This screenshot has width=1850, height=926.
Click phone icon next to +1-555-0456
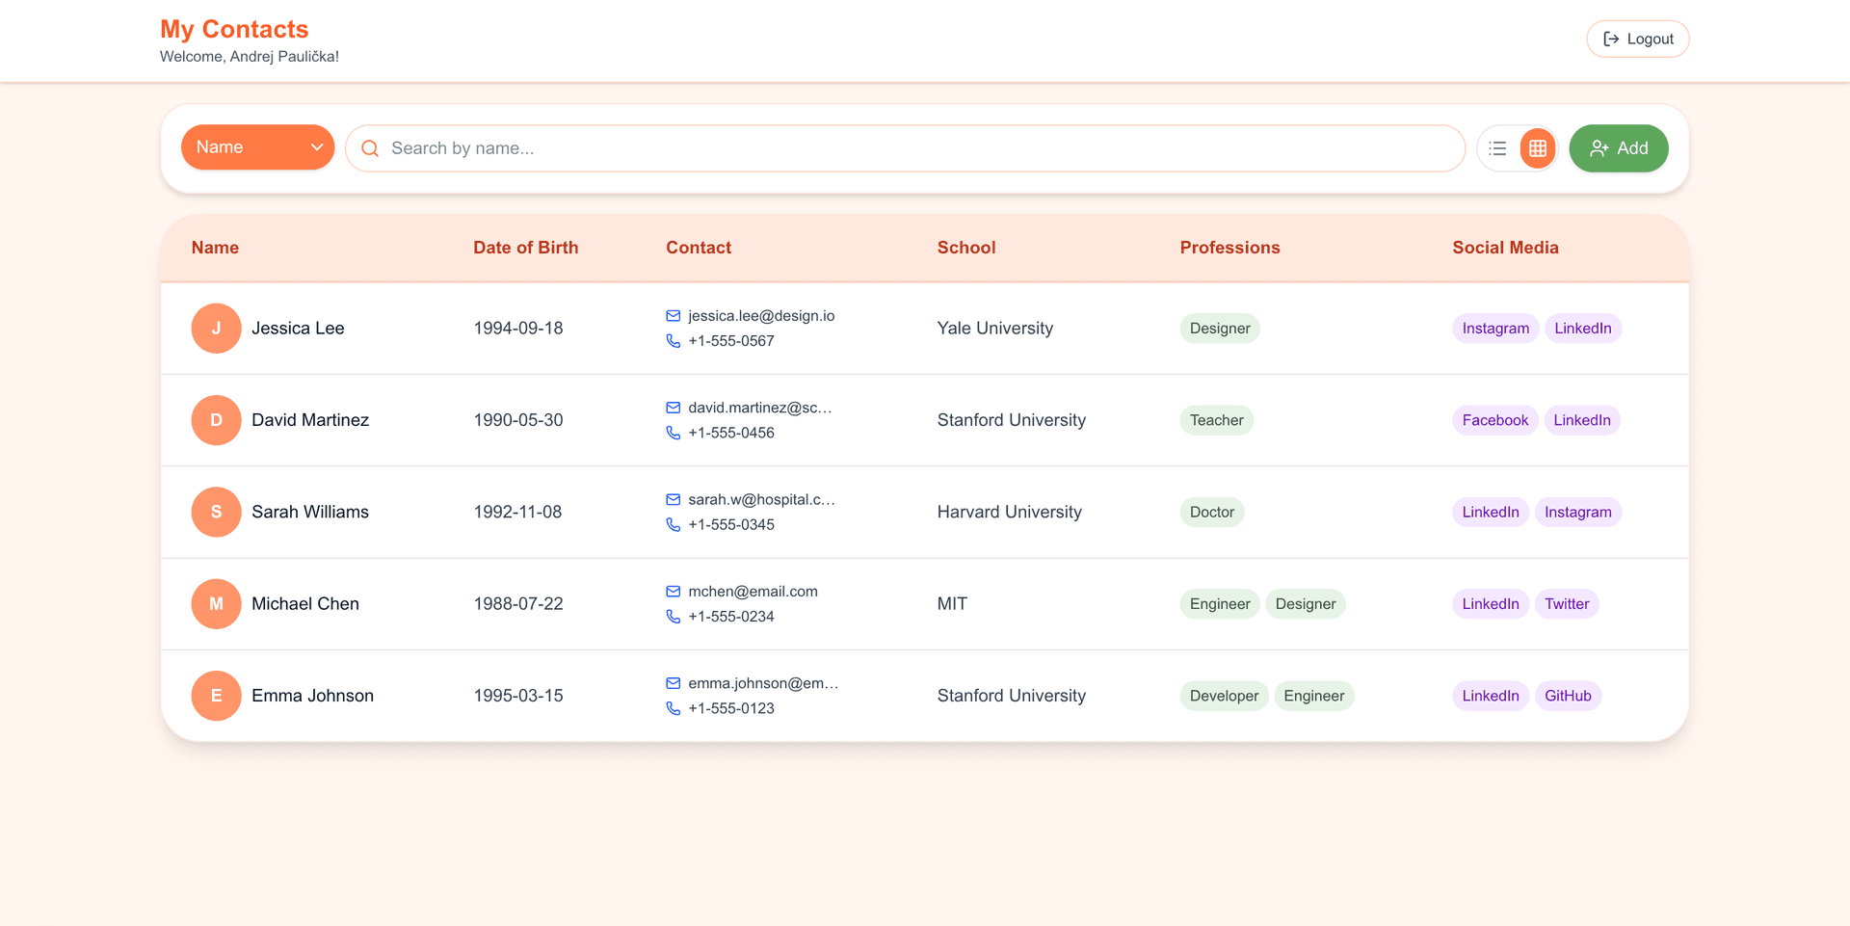(674, 433)
